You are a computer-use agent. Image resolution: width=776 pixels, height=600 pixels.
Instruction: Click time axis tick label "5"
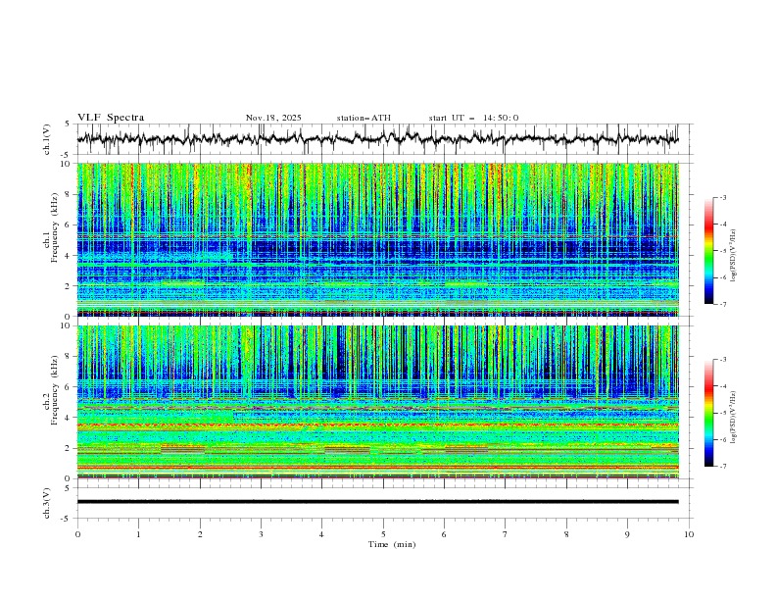click(x=383, y=534)
